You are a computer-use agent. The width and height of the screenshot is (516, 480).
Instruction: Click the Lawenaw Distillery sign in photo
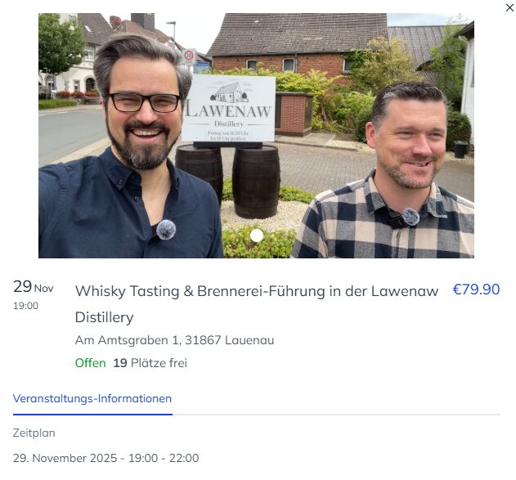[x=229, y=109]
